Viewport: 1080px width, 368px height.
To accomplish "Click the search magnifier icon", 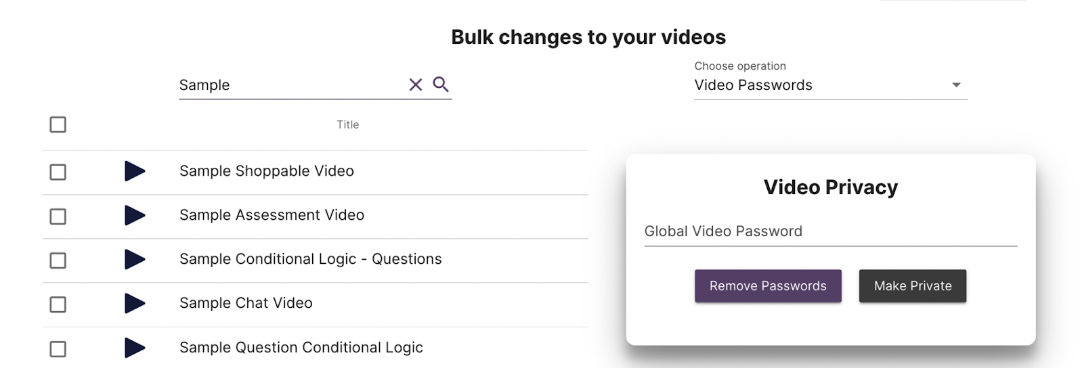I will (x=441, y=84).
